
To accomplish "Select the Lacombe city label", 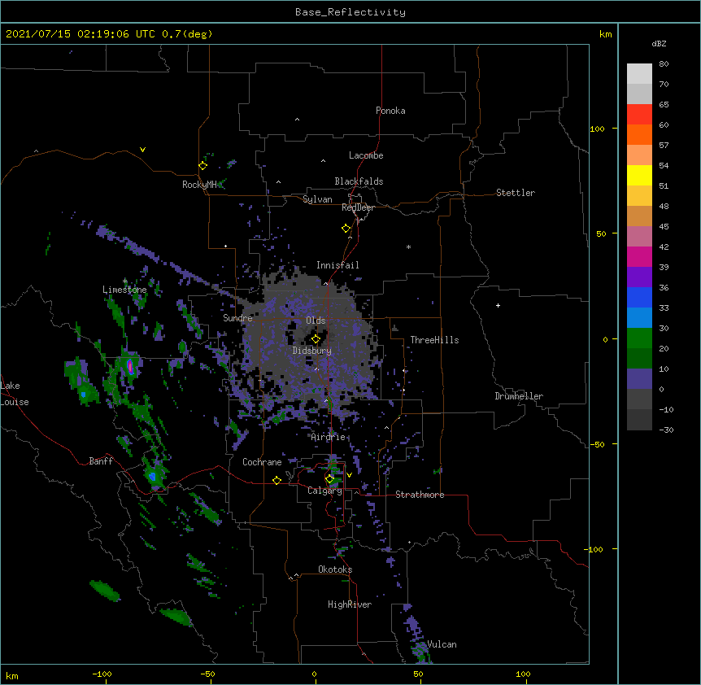I will click(x=366, y=155).
